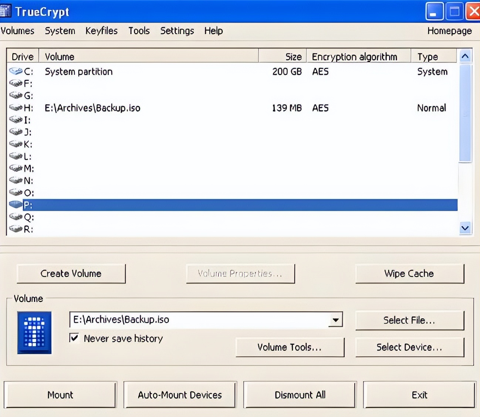Screen dimensions: 480x417
Task: Click the Q: drive icon
Action: tap(16, 217)
